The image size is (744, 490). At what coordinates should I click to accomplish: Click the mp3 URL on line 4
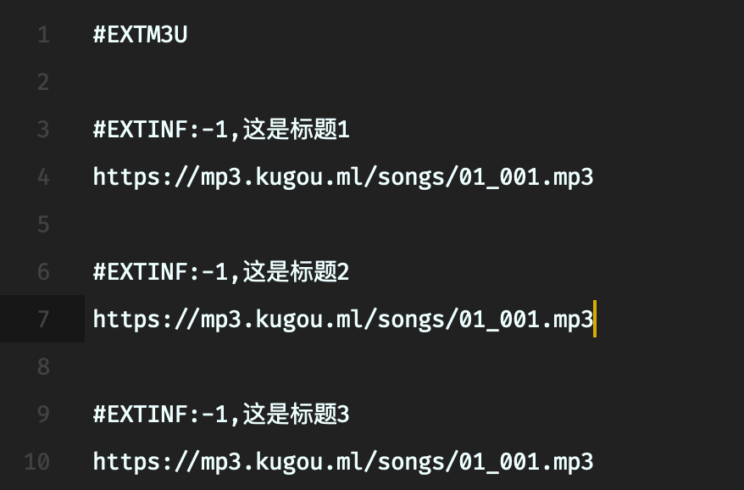(343, 177)
